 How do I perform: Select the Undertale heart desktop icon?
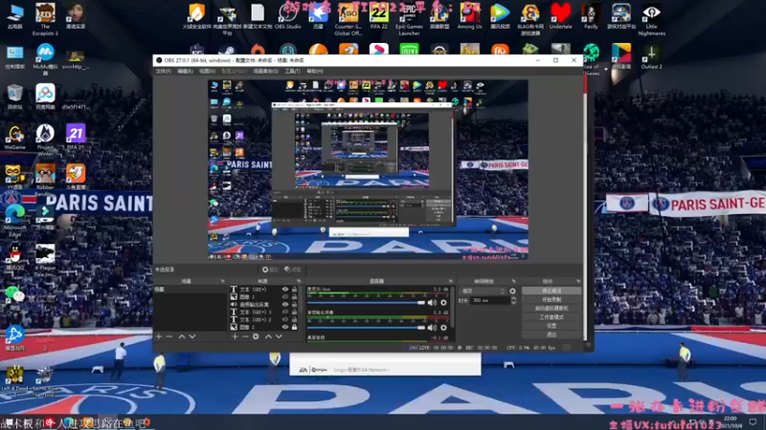pyautogui.click(x=560, y=16)
